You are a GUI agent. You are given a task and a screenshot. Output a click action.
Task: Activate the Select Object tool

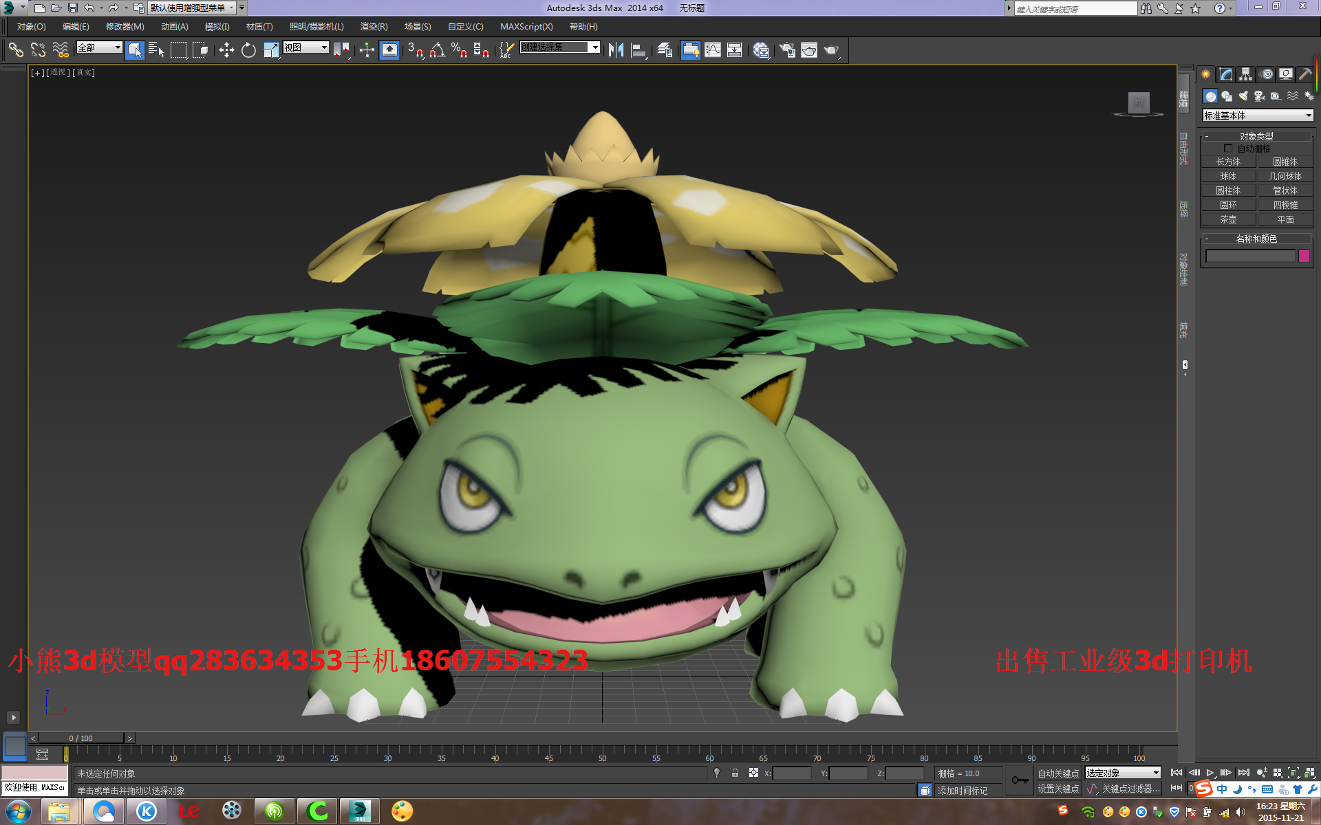pyautogui.click(x=135, y=49)
